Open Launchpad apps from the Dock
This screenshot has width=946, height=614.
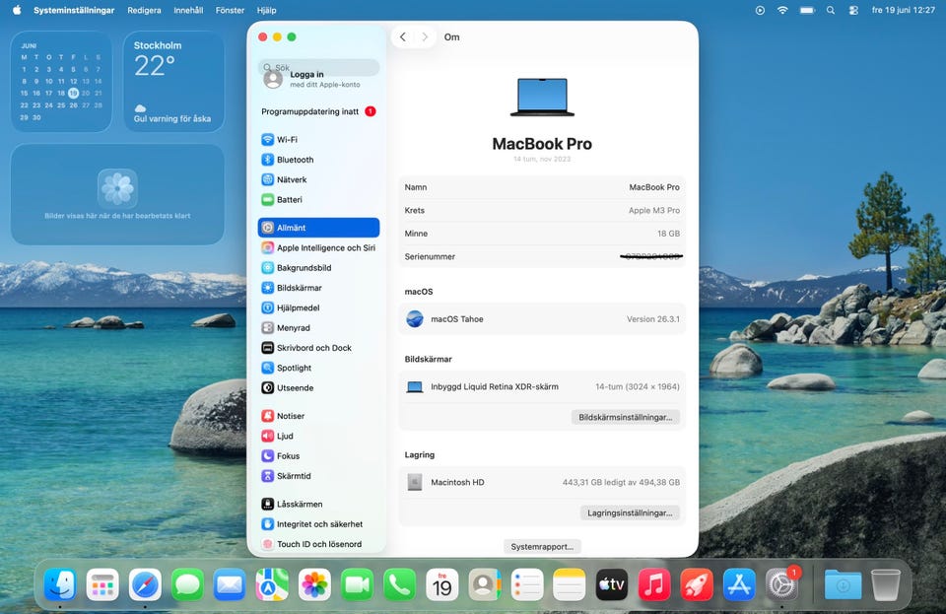click(102, 584)
